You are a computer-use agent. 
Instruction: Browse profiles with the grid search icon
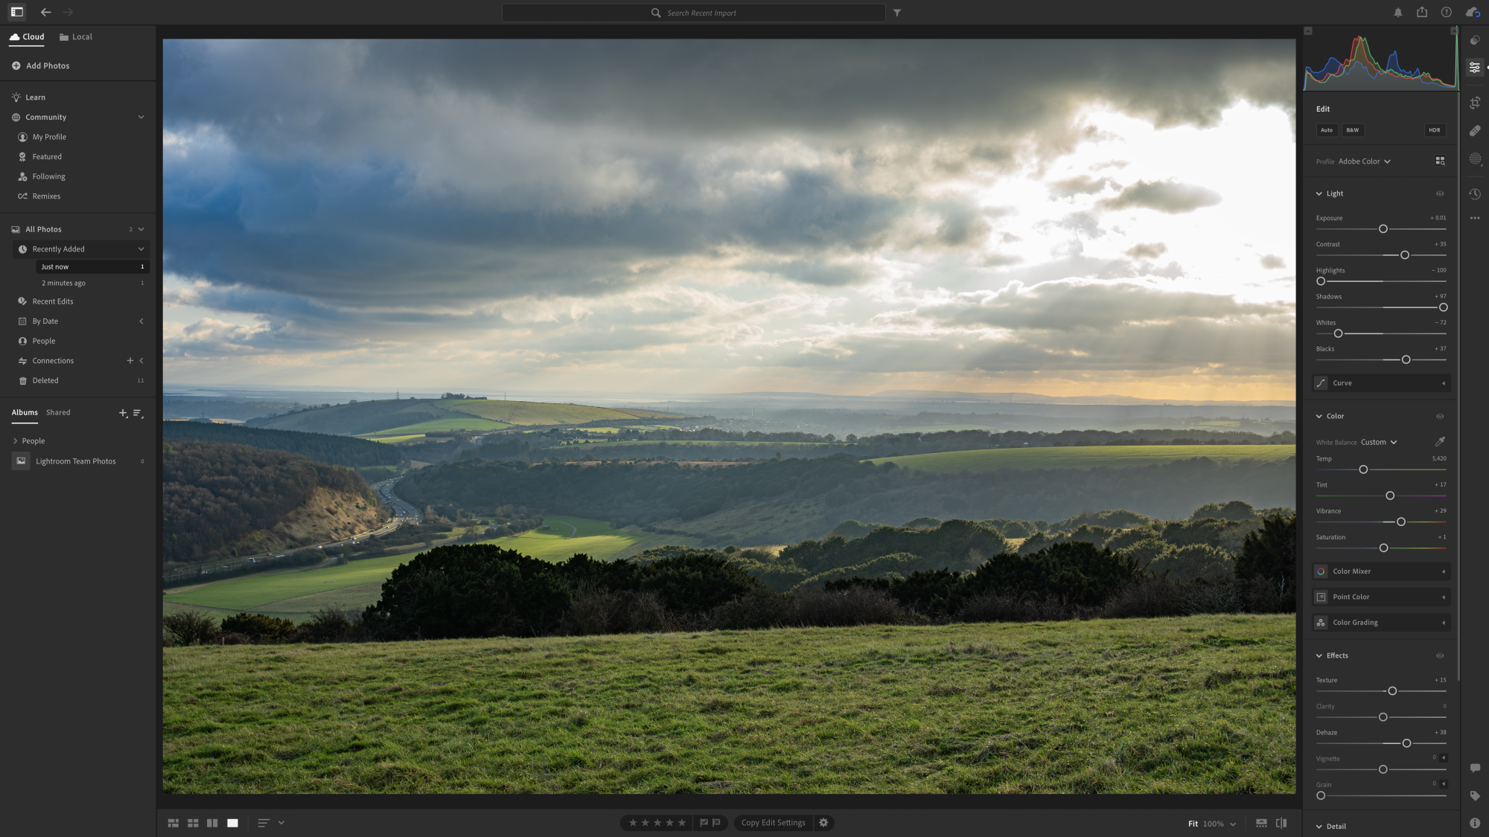pyautogui.click(x=1440, y=161)
